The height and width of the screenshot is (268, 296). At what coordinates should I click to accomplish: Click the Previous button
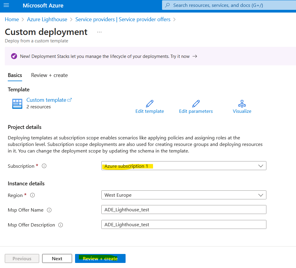point(22,258)
